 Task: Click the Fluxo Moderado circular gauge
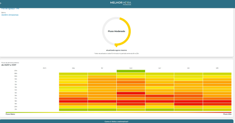pyautogui.click(x=116, y=31)
